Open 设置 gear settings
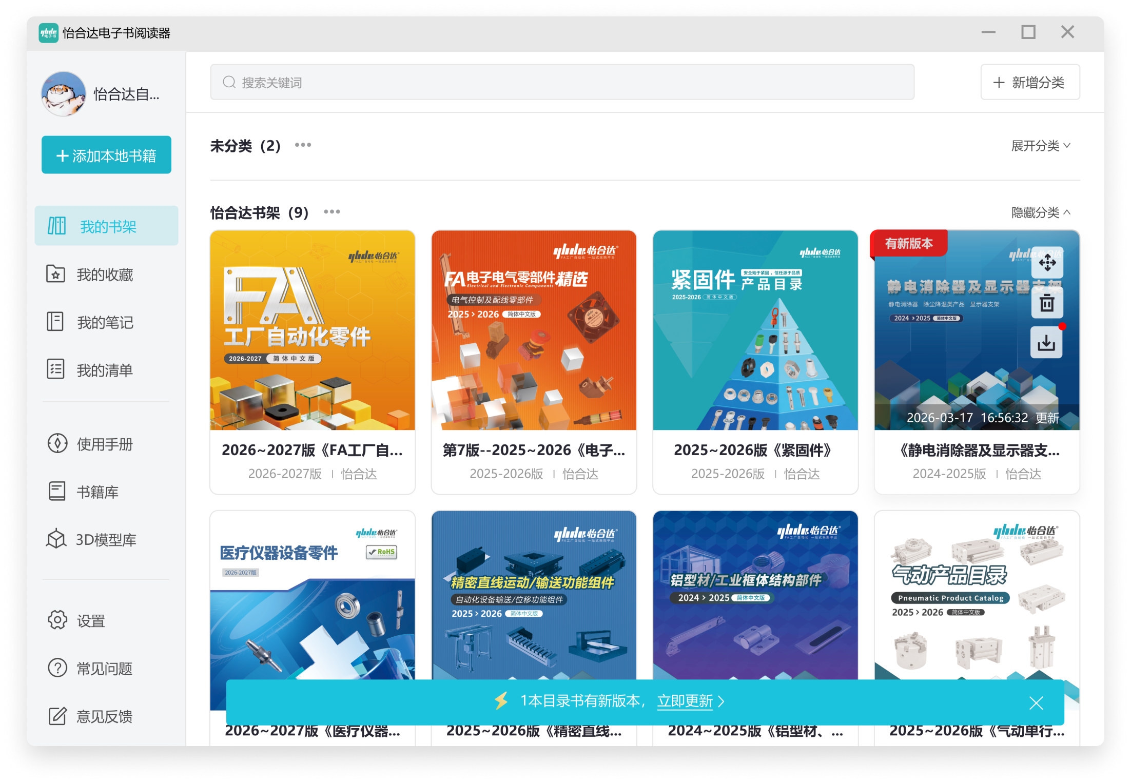The image size is (1131, 783). [x=57, y=620]
